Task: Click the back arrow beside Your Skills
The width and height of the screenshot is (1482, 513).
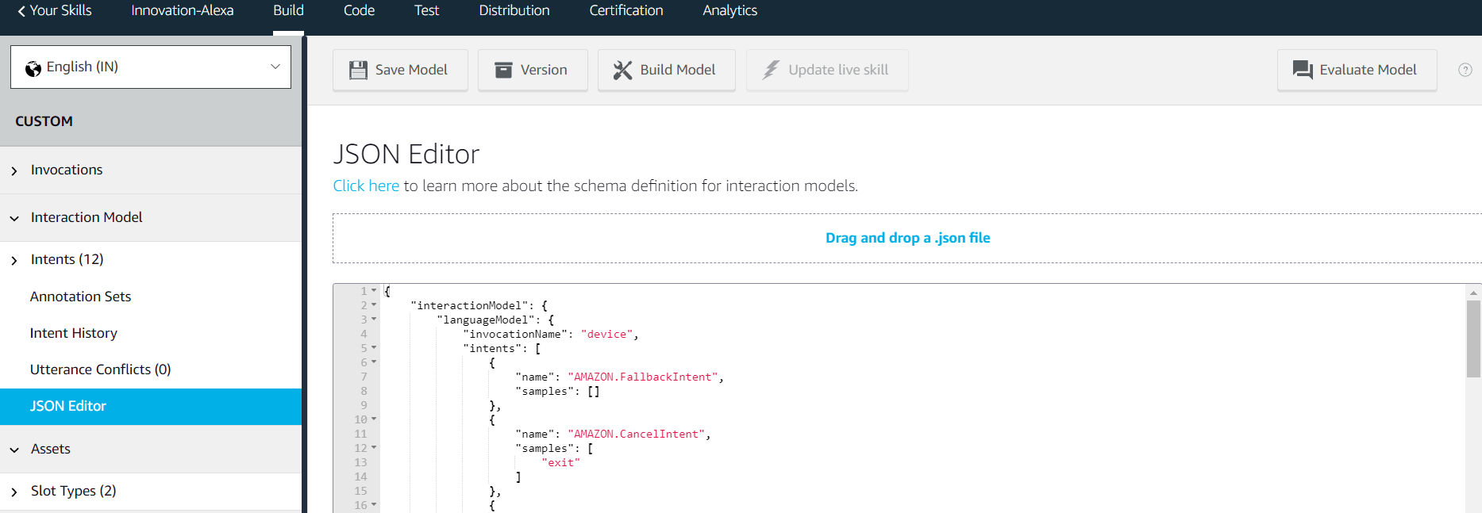Action: (x=21, y=10)
